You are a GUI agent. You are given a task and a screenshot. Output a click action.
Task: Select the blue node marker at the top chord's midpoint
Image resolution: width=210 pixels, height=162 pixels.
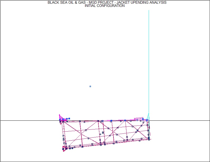pyautogui.click(x=111, y=121)
